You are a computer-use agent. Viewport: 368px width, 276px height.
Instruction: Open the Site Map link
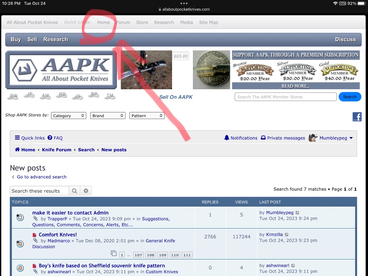click(x=209, y=22)
